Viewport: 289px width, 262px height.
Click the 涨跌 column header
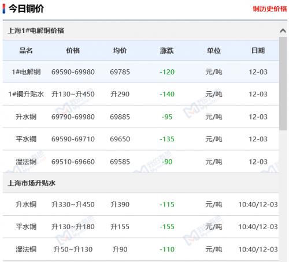click(x=167, y=51)
